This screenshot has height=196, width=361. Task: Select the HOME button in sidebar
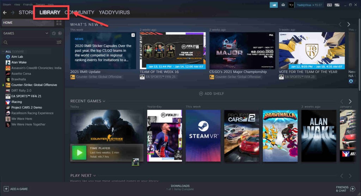click(28, 23)
